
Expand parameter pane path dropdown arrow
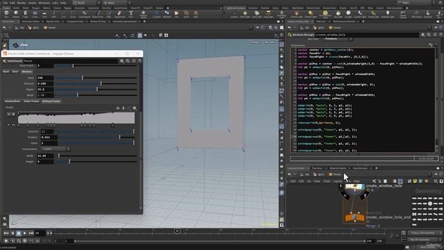point(430,28)
